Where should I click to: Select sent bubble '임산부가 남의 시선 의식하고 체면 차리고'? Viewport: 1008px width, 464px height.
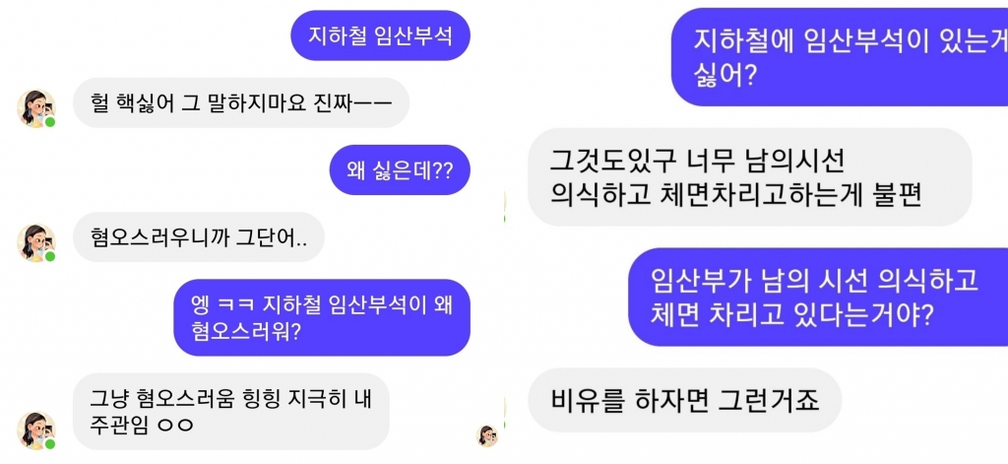(818, 297)
